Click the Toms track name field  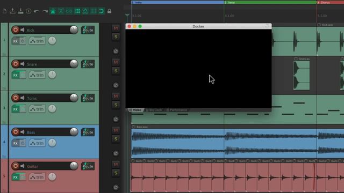click(x=48, y=98)
